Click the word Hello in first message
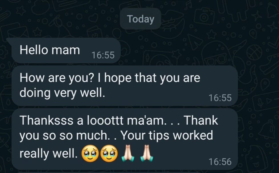This screenshot has height=173, width=279. [x=34, y=50]
